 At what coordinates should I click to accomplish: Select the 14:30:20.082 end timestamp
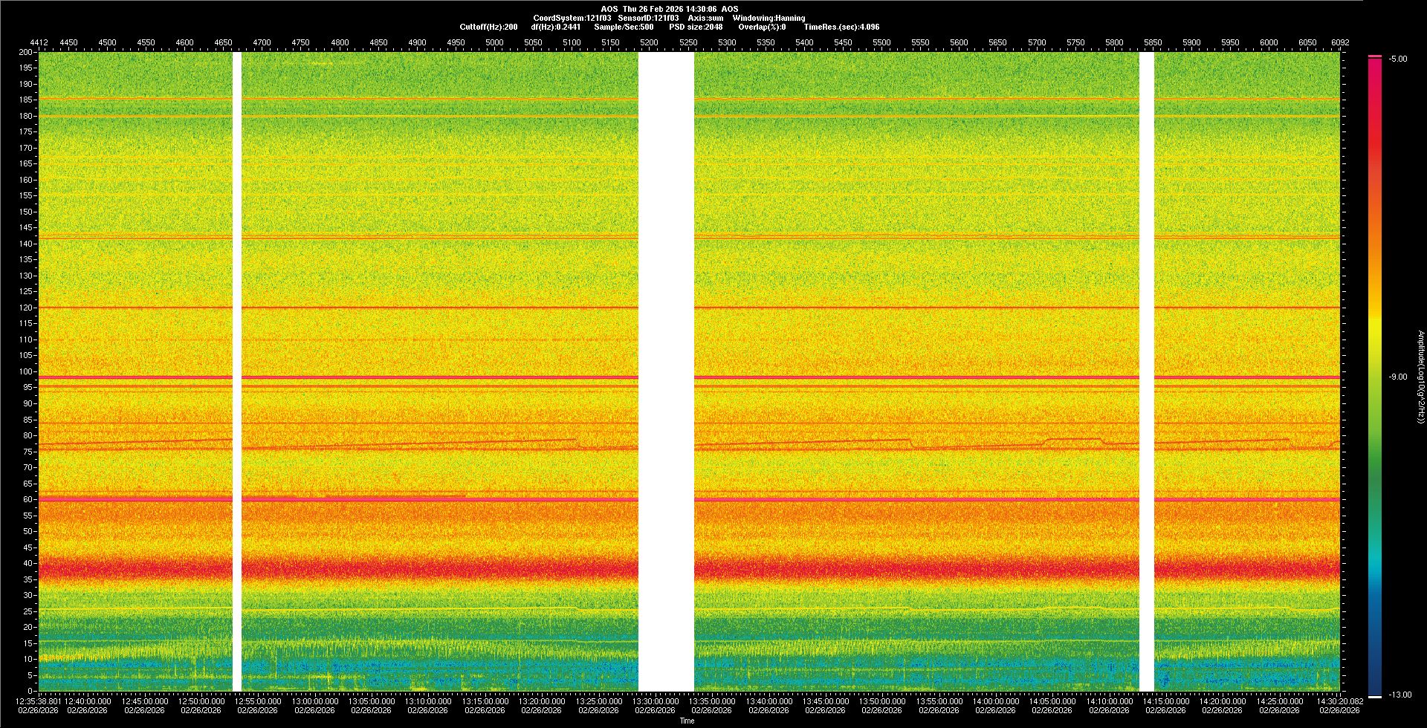pyautogui.click(x=1339, y=701)
